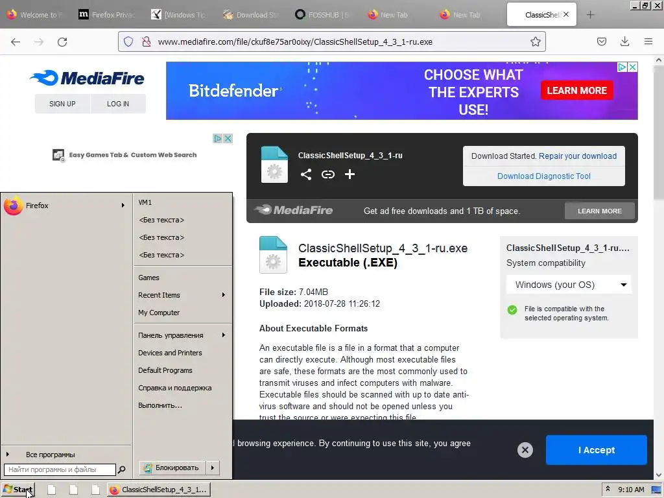Open Download Diagnostic Tool link

tap(544, 176)
